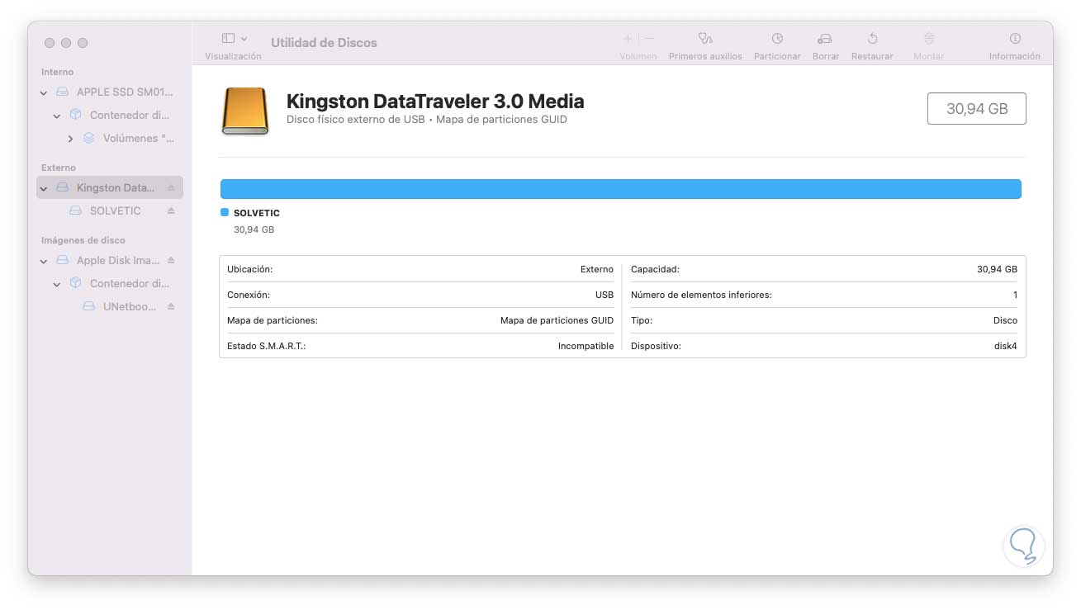Click the USB connection value
The image size is (1081, 610).
(605, 295)
